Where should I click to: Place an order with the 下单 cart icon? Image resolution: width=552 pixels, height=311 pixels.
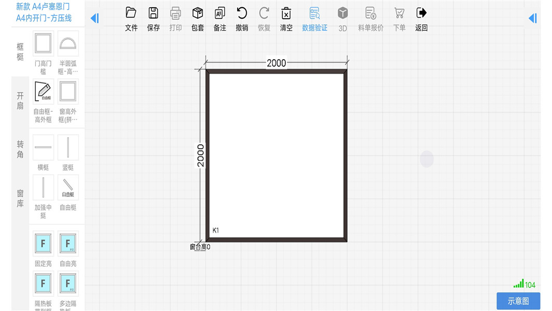[x=399, y=13]
